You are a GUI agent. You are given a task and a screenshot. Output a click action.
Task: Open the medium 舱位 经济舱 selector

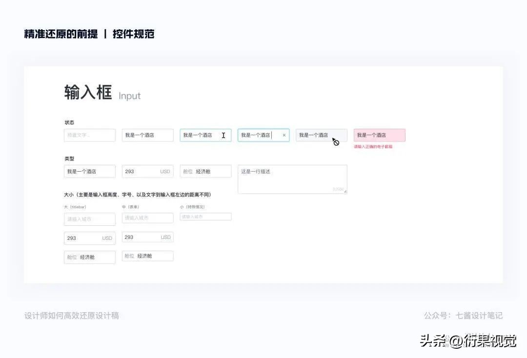coord(147,256)
